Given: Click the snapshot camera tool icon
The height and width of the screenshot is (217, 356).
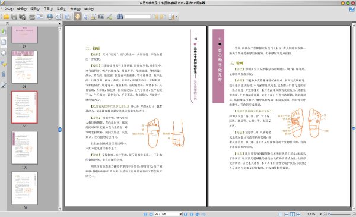Looking at the screenshot, I should click(101, 17).
